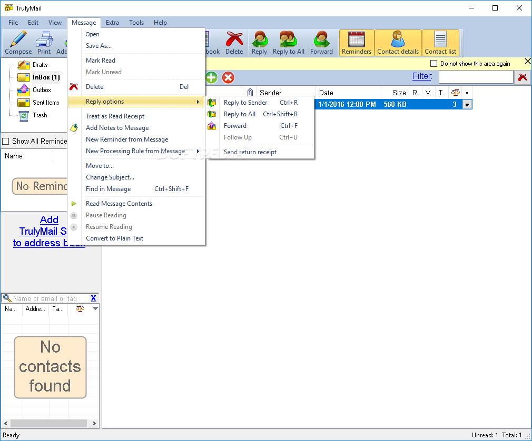532x441 pixels.
Task: Sort messages by Date column header
Action: point(348,93)
